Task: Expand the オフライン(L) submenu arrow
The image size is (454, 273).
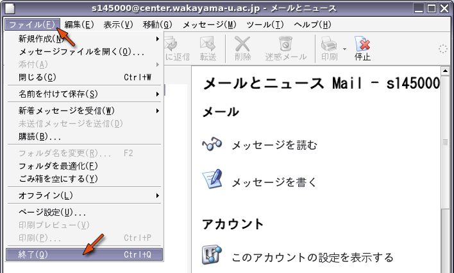Action: (158, 195)
